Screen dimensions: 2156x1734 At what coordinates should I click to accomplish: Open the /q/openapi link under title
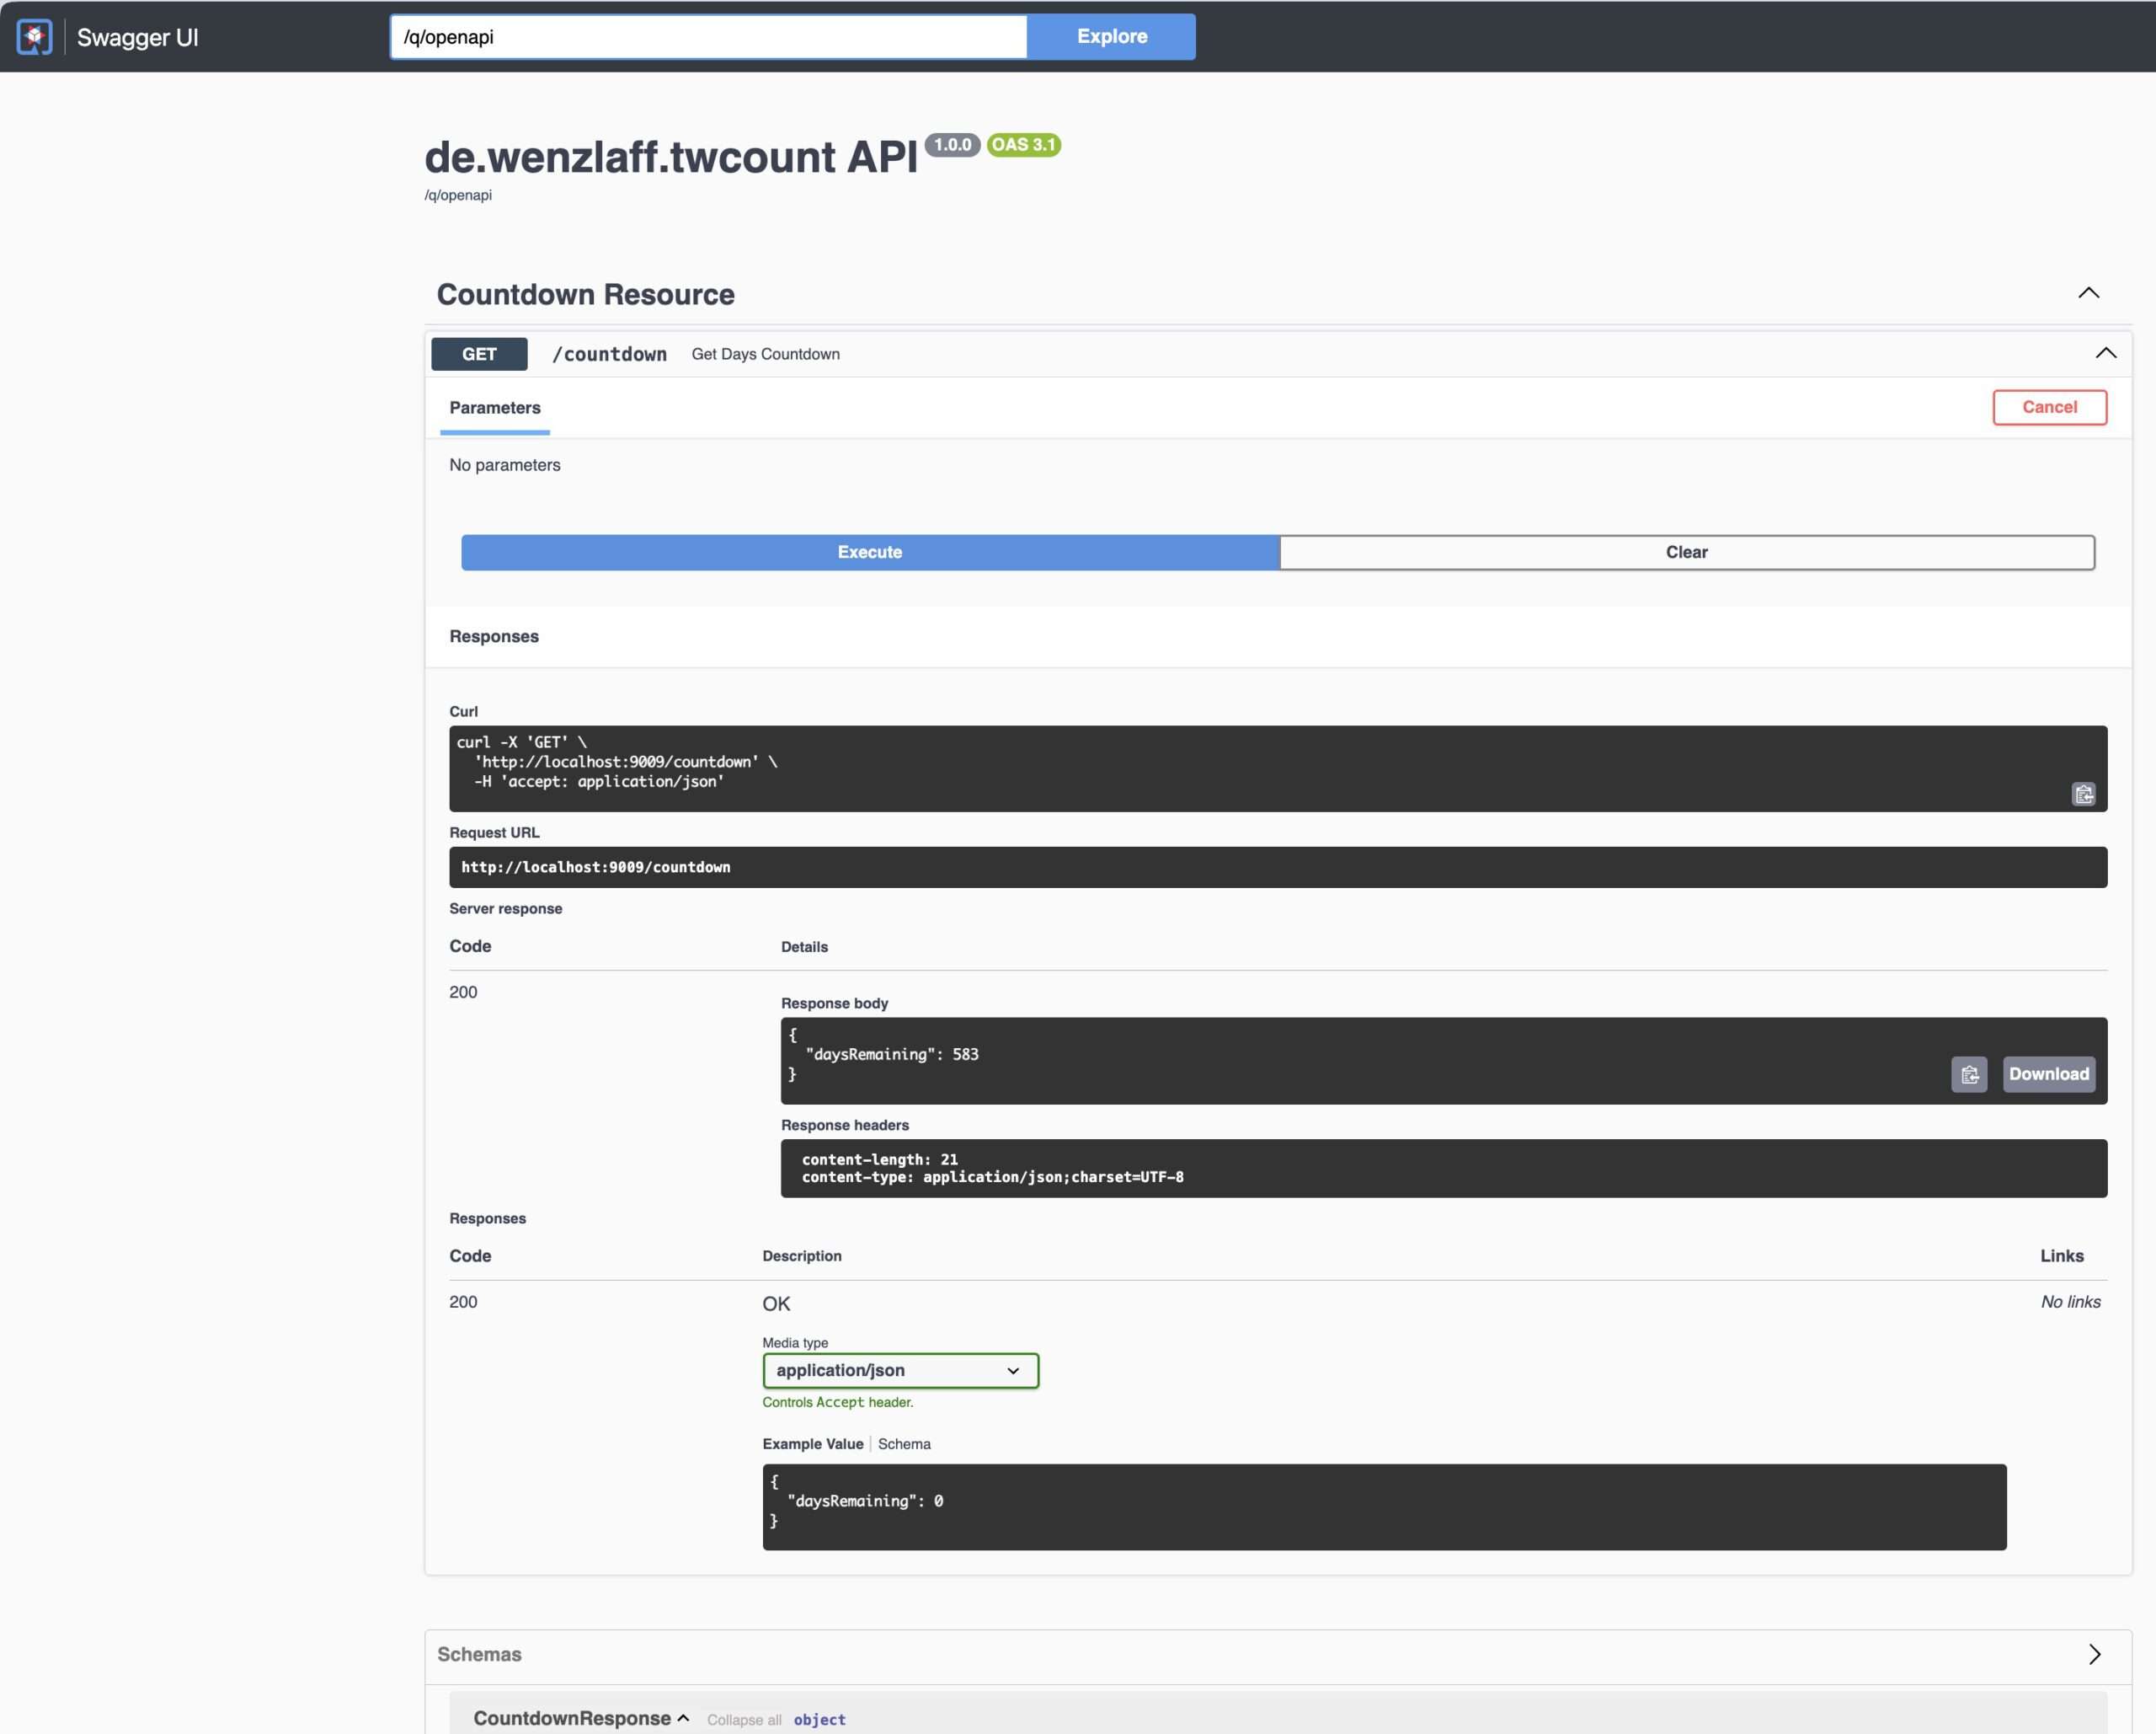point(458,195)
